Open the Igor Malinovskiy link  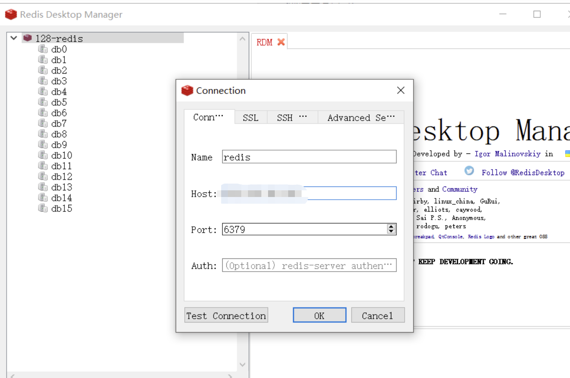pos(507,153)
